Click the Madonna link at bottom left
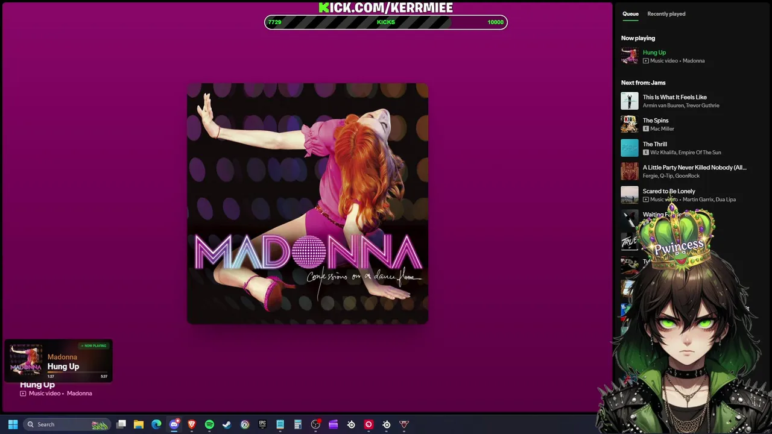 point(80,394)
